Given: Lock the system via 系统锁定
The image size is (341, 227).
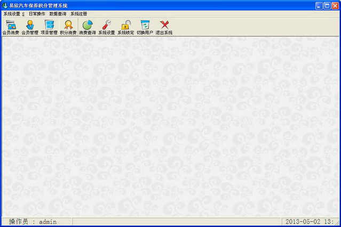Looking at the screenshot, I should point(125,27).
